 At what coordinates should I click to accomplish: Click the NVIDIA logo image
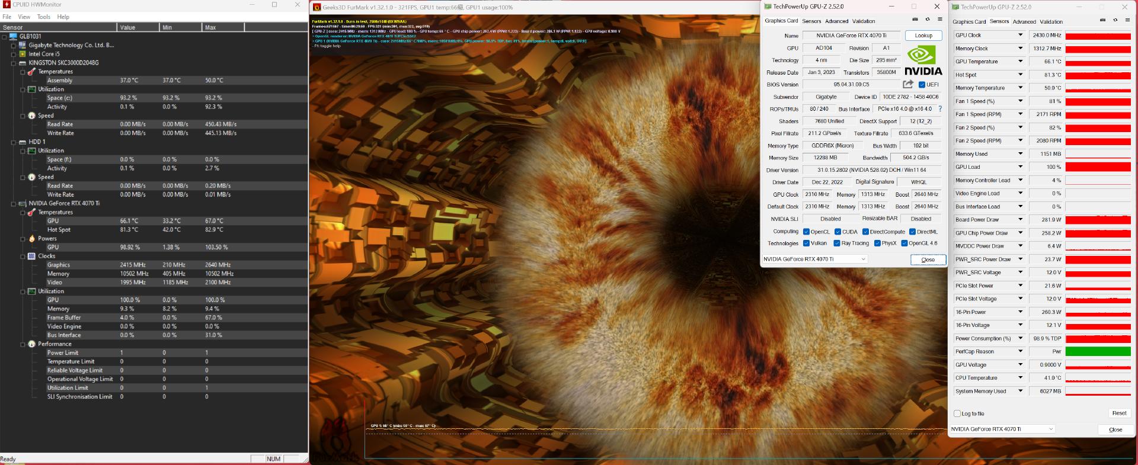pos(923,61)
